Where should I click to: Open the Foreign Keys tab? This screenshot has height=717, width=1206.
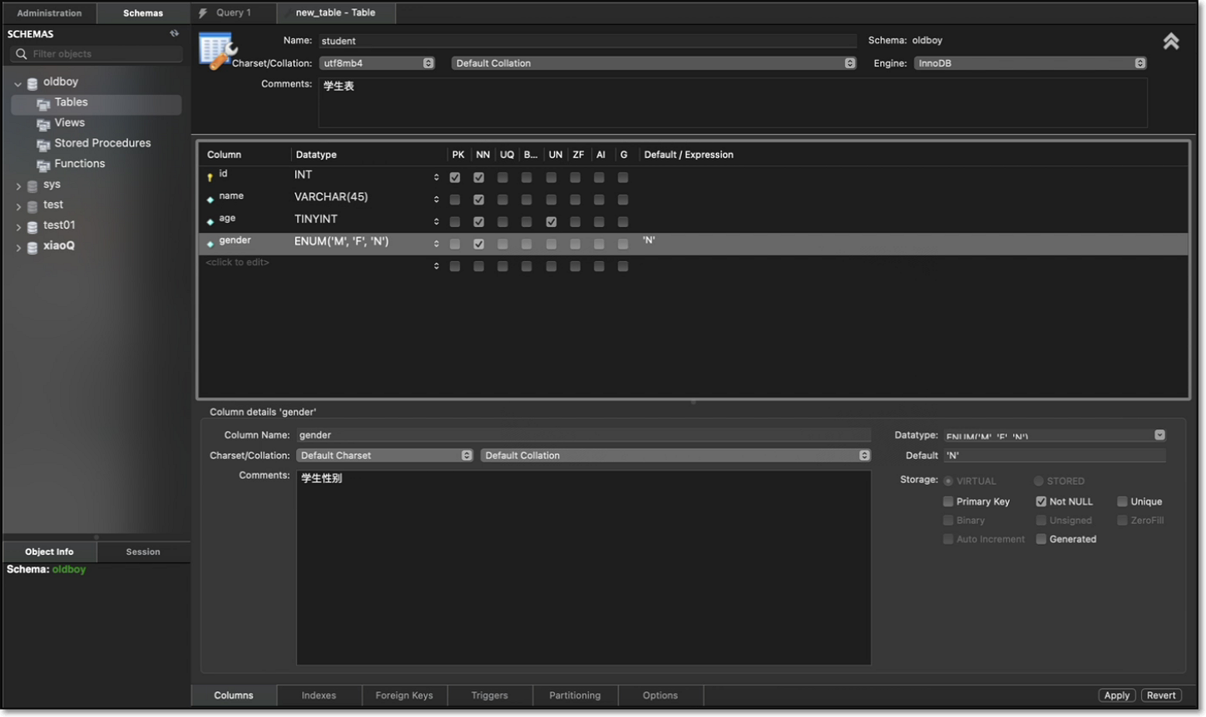[404, 695]
